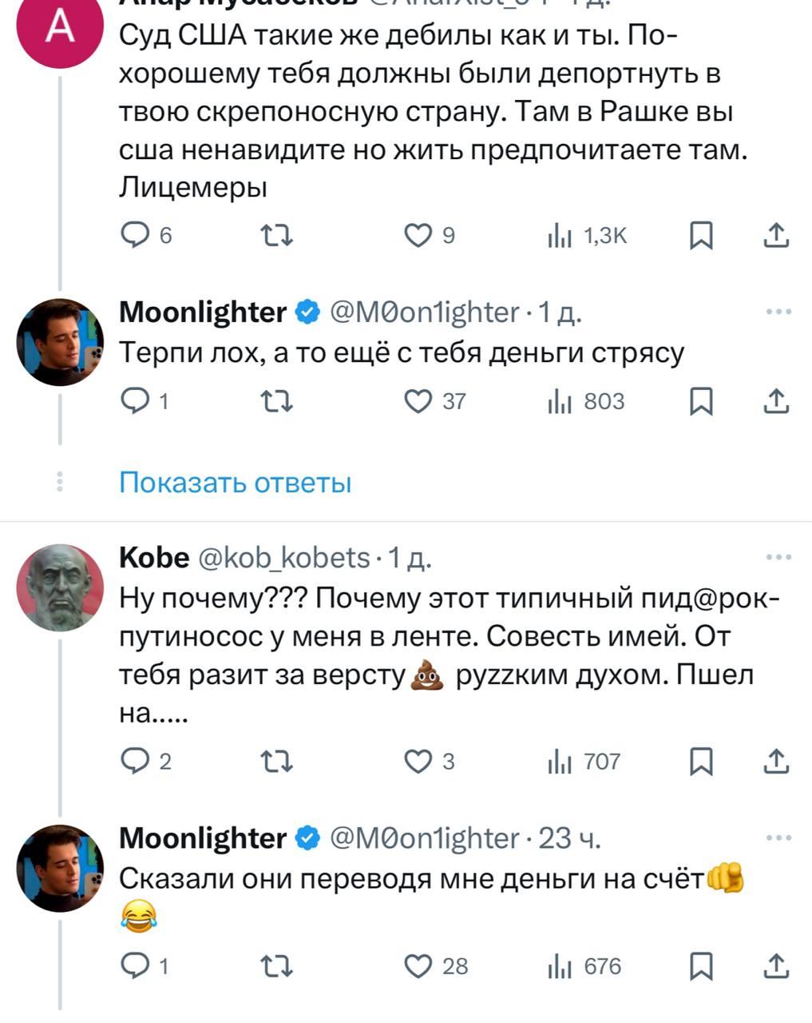This screenshot has height=1023, width=812.
Task: Like the first tweet with 9 likes
Action: pos(418,235)
